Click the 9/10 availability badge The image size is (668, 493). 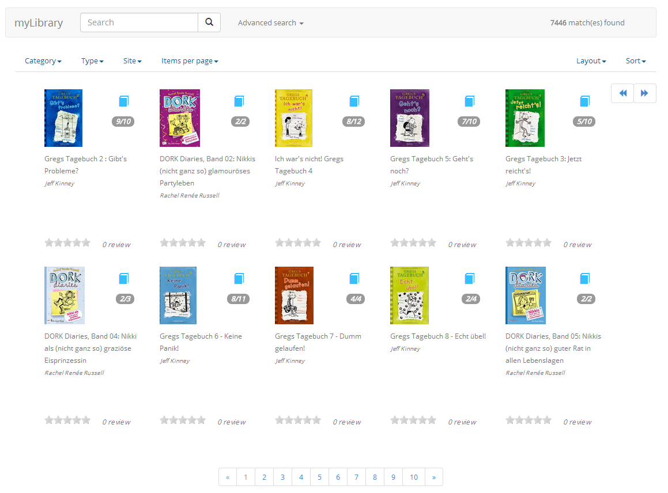tap(123, 122)
